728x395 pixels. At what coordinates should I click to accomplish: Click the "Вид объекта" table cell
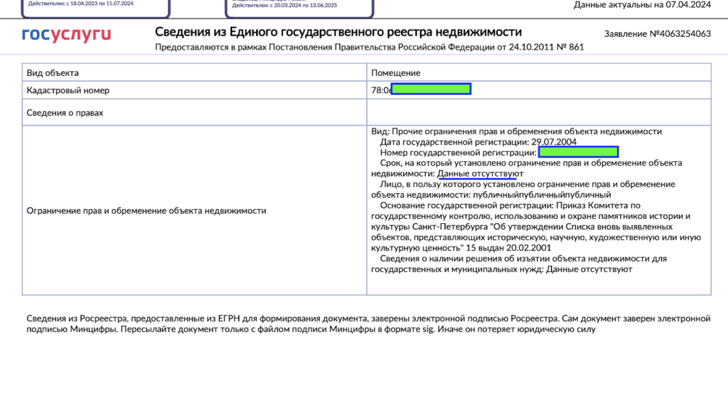pyautogui.click(x=194, y=72)
